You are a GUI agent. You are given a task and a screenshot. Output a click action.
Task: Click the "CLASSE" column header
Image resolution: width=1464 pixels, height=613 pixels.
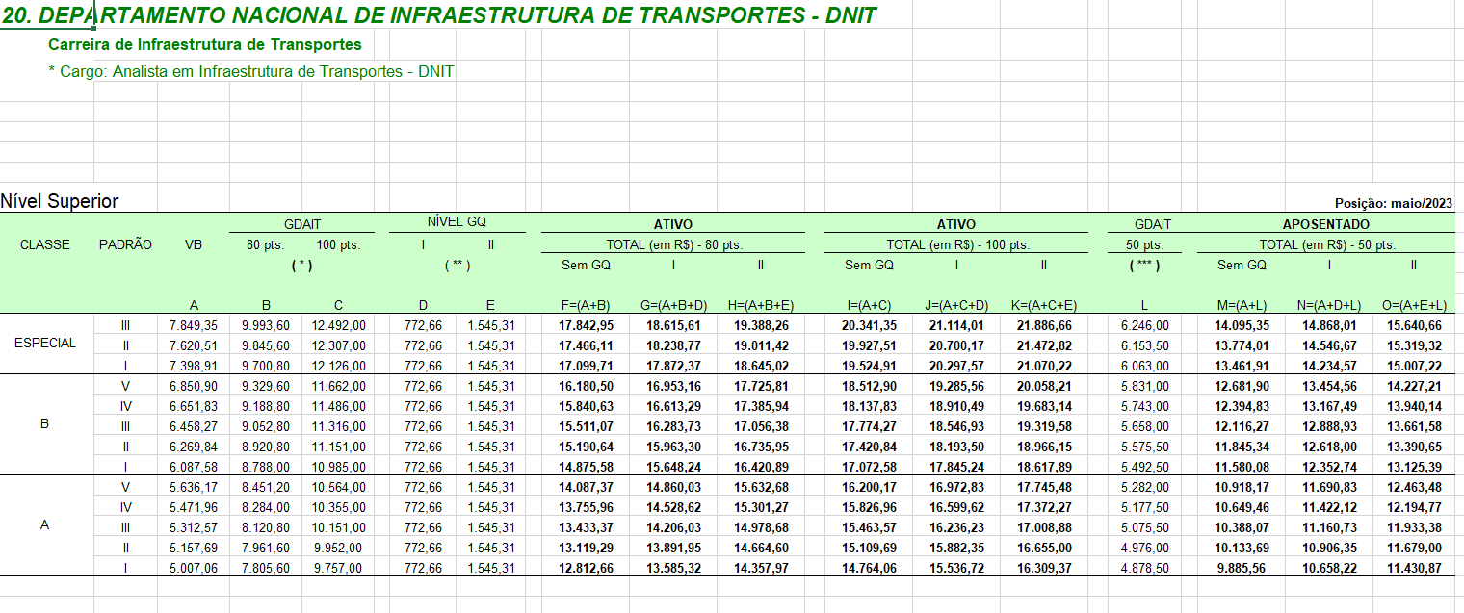coord(45,245)
